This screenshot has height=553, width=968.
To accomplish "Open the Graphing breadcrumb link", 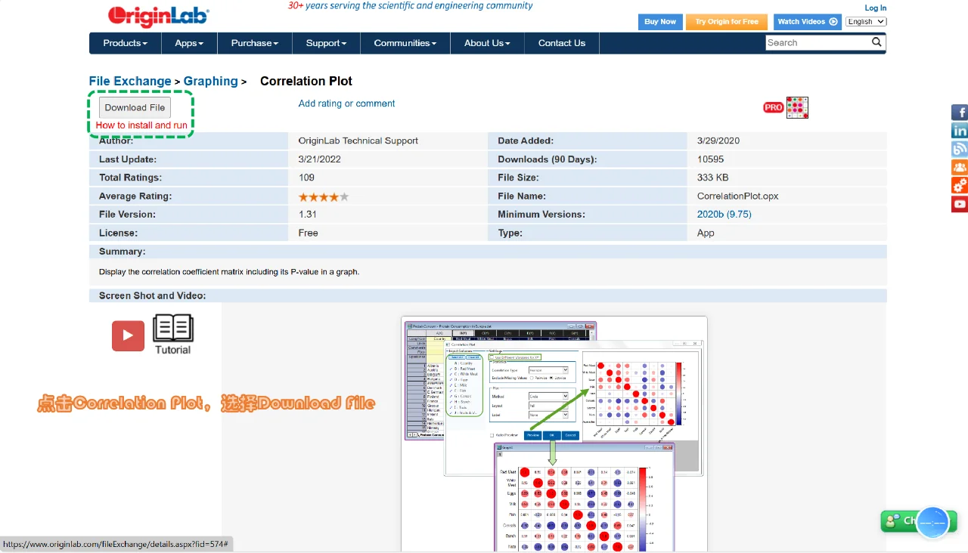I will click(x=211, y=81).
